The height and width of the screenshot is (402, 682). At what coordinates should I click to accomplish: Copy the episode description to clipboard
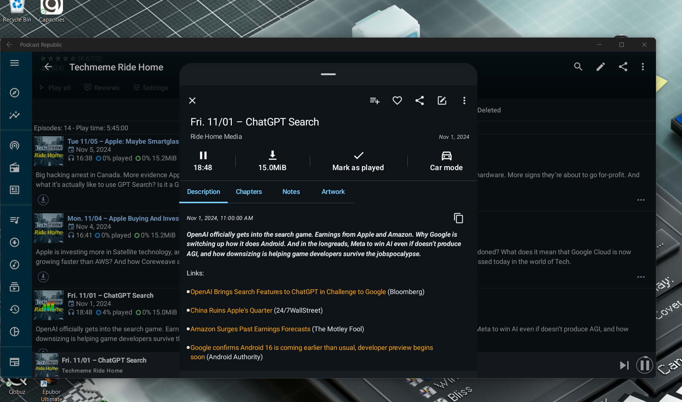[x=459, y=218]
